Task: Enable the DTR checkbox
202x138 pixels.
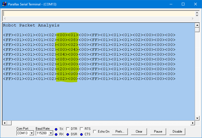Action: 68,129
